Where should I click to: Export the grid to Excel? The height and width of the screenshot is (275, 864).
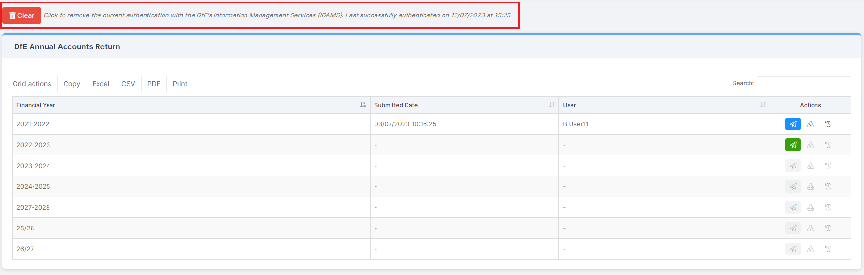click(x=101, y=84)
